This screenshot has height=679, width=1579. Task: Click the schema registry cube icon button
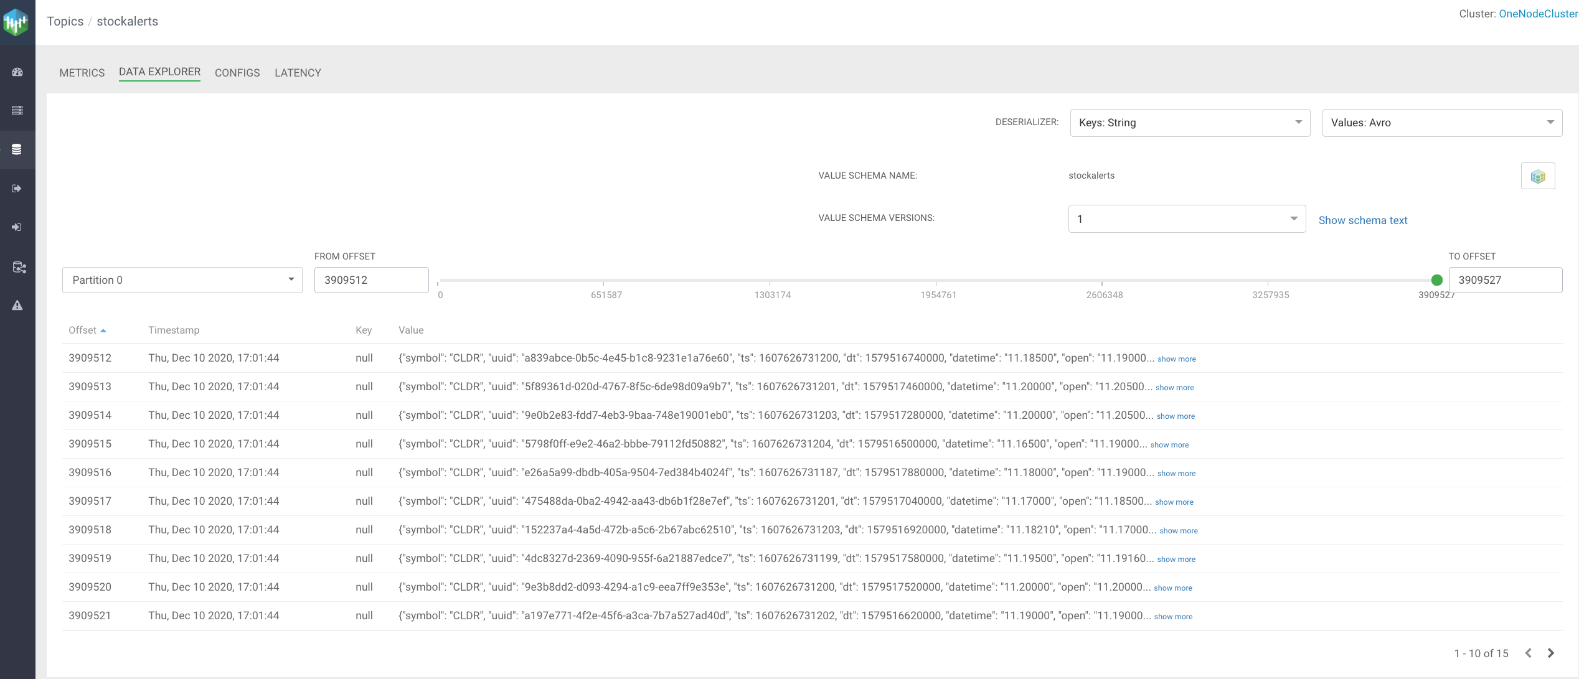point(1537,176)
